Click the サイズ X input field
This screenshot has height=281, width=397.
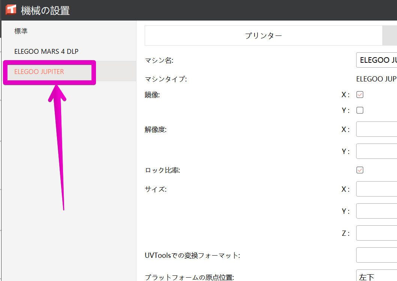tap(376, 189)
